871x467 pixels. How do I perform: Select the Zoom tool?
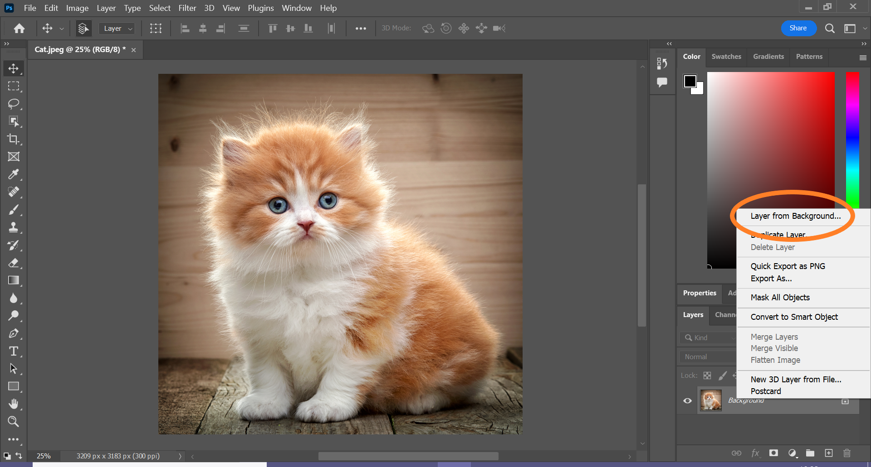(x=14, y=422)
